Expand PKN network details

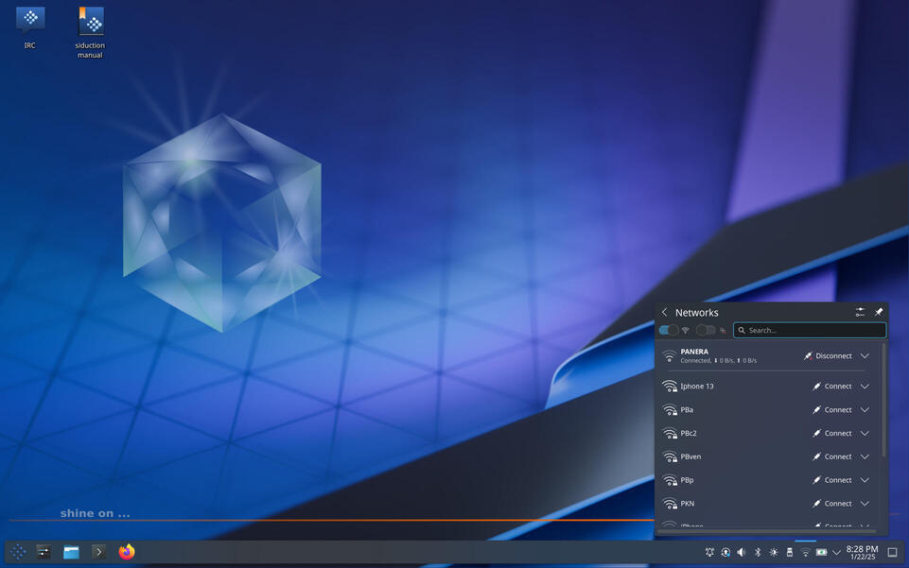(865, 504)
